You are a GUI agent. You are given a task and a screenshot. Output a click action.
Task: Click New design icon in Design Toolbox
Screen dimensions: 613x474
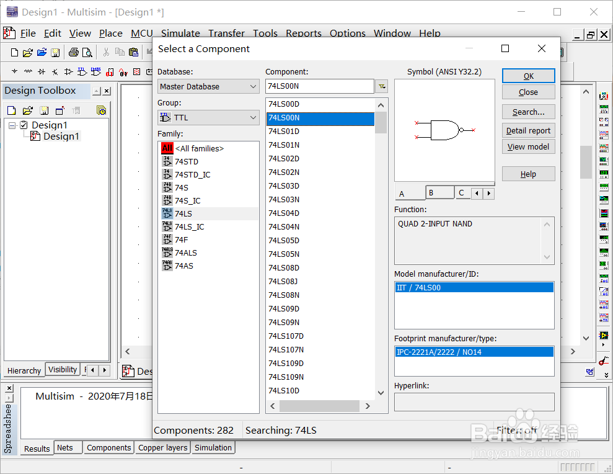click(12, 111)
